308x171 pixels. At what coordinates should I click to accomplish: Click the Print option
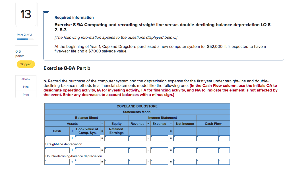point(26,94)
